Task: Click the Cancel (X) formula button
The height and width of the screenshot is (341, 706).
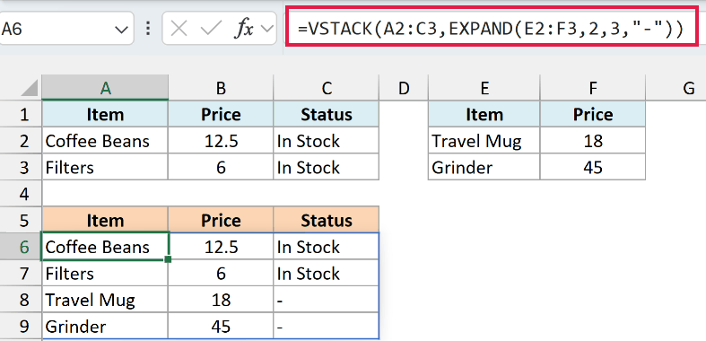Action: pyautogui.click(x=179, y=30)
